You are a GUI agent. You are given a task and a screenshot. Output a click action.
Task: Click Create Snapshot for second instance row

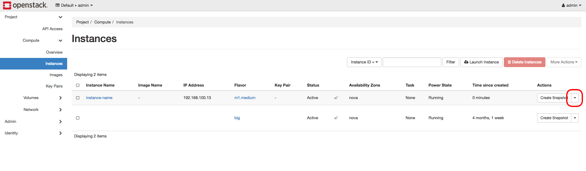tap(554, 118)
